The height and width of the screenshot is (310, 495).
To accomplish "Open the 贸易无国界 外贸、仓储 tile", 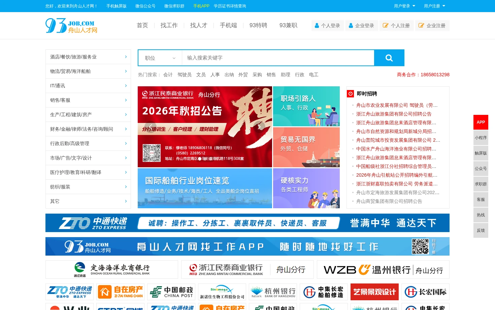I will [306, 147].
